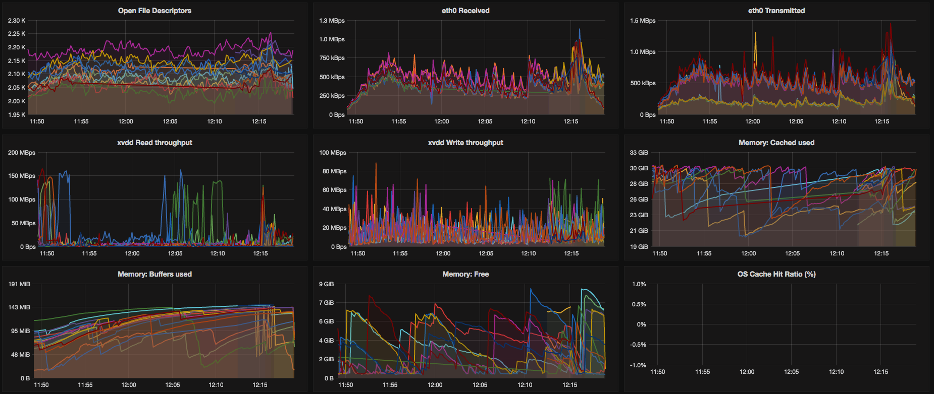Click the OS Cache Hit Ratio (%) title

(776, 274)
